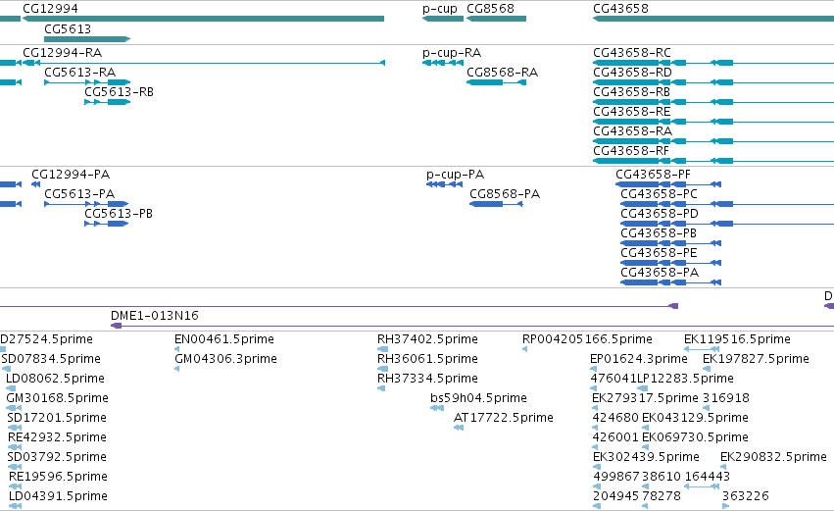Open the p-cup gene label
Viewport: 834px width, 511px height.
[440, 9]
